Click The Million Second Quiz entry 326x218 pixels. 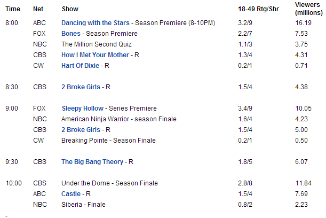(x=96, y=44)
